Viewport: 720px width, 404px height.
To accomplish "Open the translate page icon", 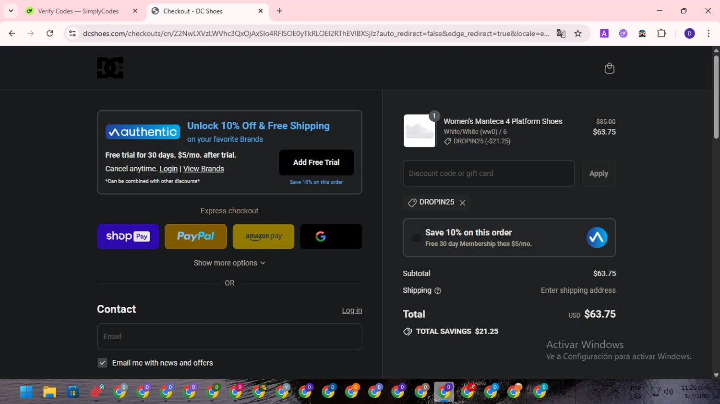I will [x=561, y=33].
